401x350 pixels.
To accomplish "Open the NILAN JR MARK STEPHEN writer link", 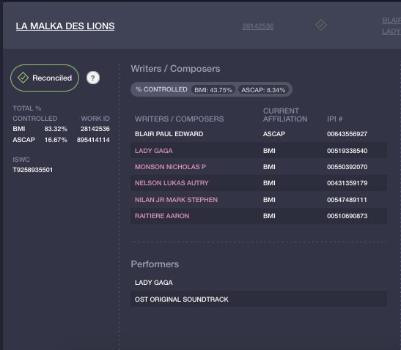I will [176, 200].
